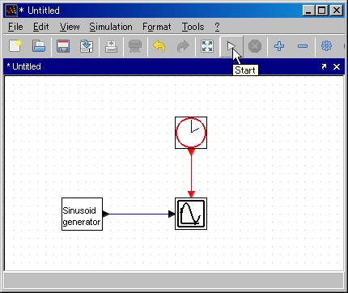The height and width of the screenshot is (293, 348).
Task: Click the Fit diagram to view icon
Action: click(207, 46)
